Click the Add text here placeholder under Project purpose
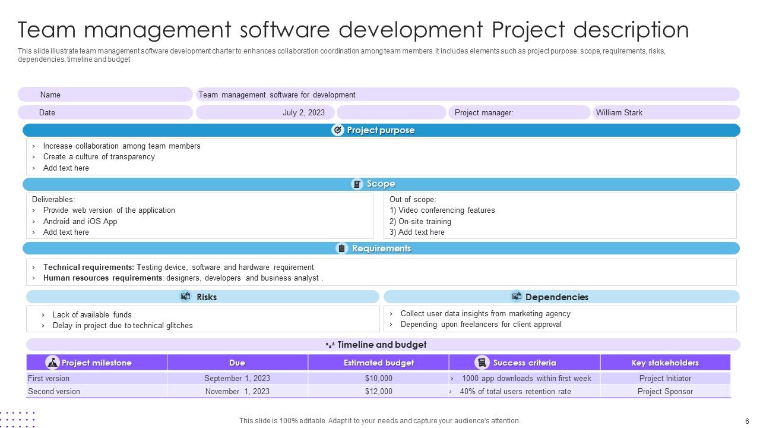The width and height of the screenshot is (760, 428). (x=66, y=168)
